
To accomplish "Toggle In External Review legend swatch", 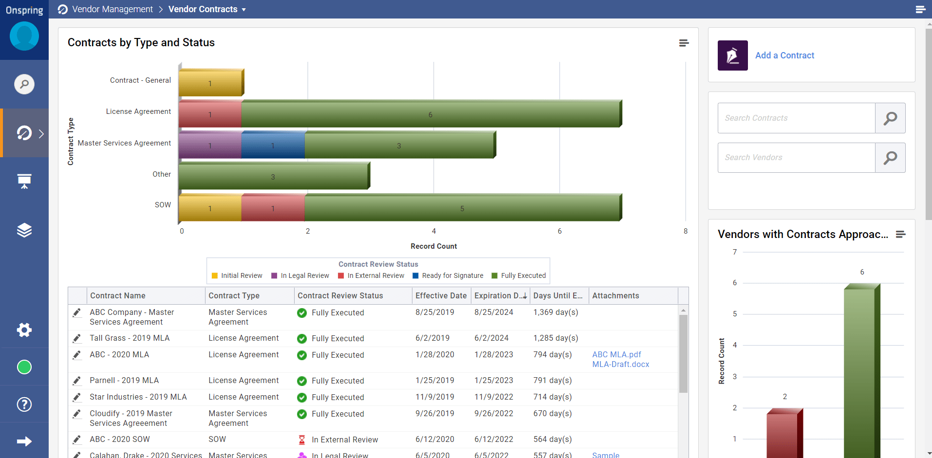I will click(341, 276).
